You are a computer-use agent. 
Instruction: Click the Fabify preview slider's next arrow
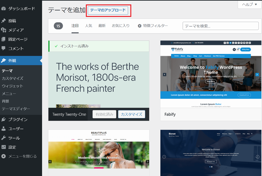(257, 75)
